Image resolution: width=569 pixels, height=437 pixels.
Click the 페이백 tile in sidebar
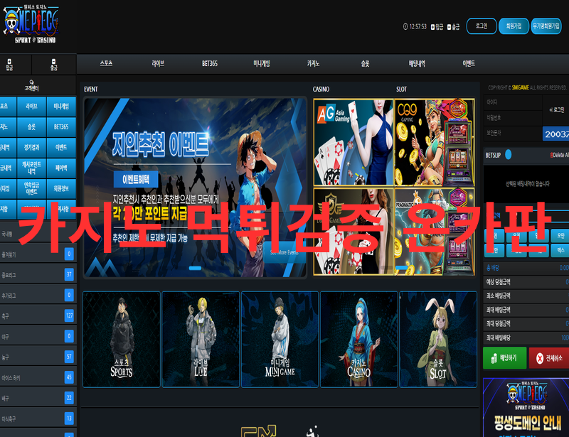(61, 168)
